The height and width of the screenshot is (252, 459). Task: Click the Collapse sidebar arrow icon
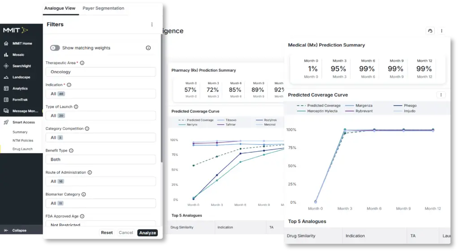pyautogui.click(x=6, y=231)
